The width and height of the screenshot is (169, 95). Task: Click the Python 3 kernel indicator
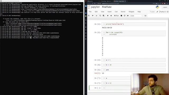pyautogui.click(x=163, y=12)
